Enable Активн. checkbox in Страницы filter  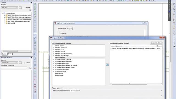(24, 7)
